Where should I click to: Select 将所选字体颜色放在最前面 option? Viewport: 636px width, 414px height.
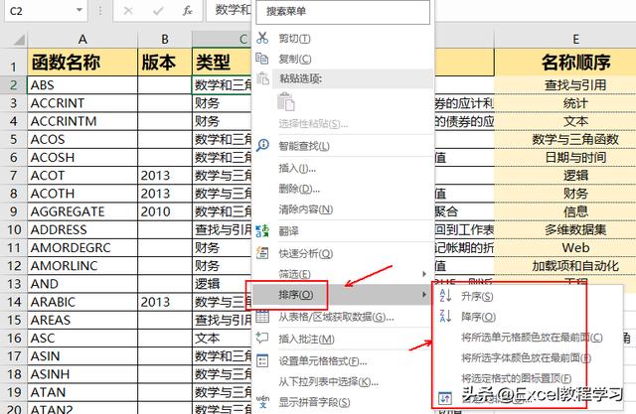click(526, 357)
